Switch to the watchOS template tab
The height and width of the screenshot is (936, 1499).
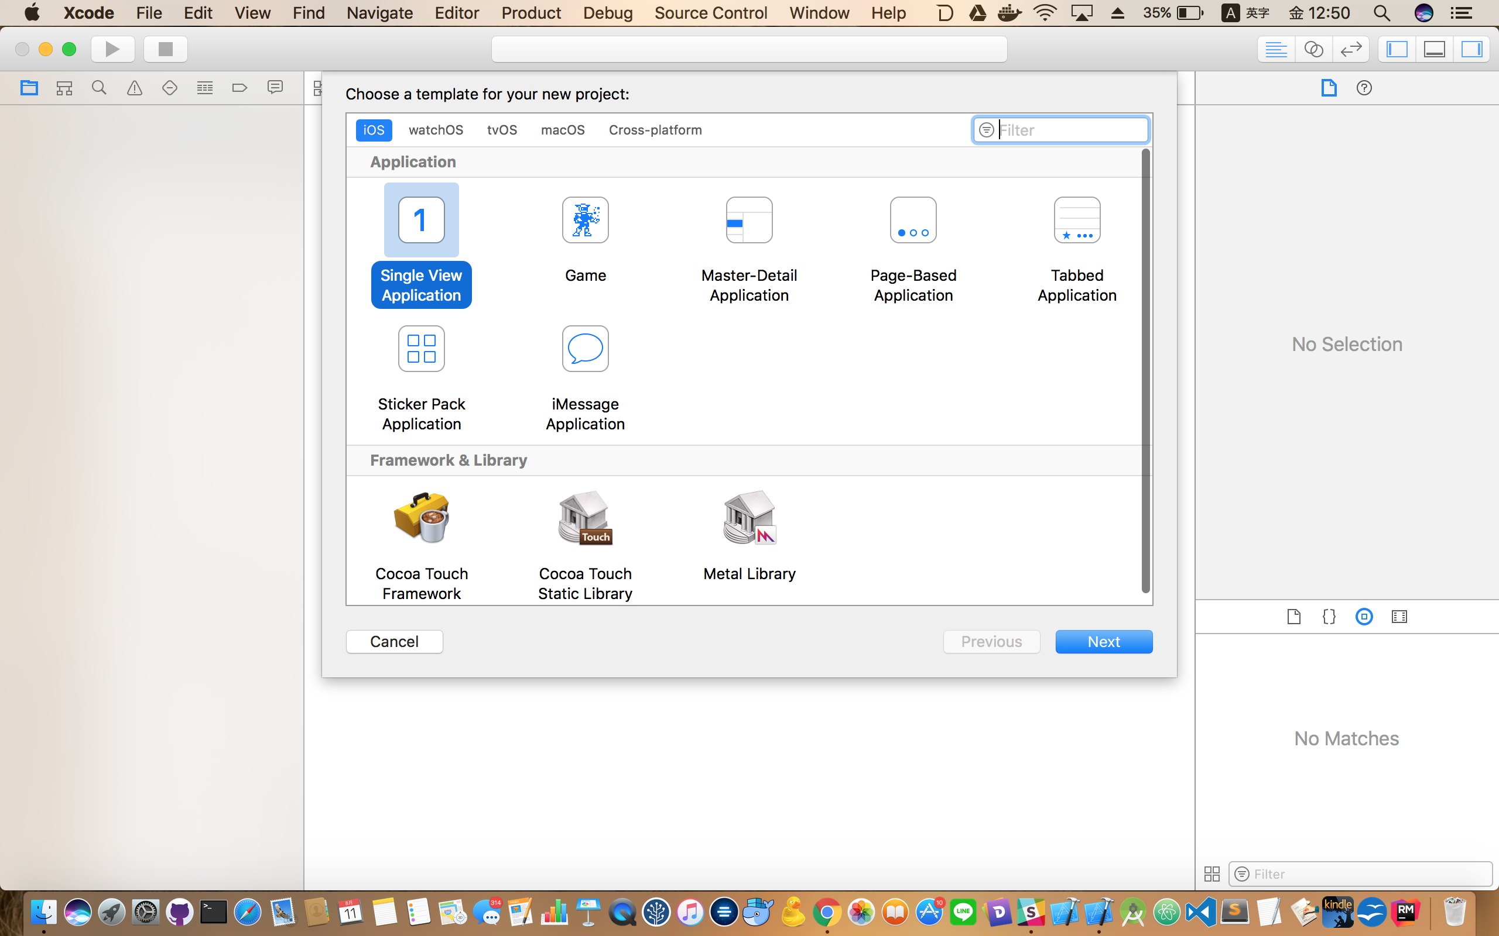click(436, 130)
